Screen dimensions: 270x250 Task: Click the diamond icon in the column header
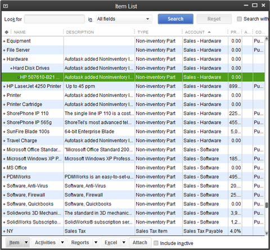[x=7, y=32]
